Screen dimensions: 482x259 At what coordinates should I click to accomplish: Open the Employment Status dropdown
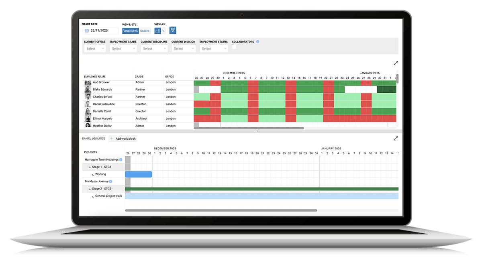point(214,48)
